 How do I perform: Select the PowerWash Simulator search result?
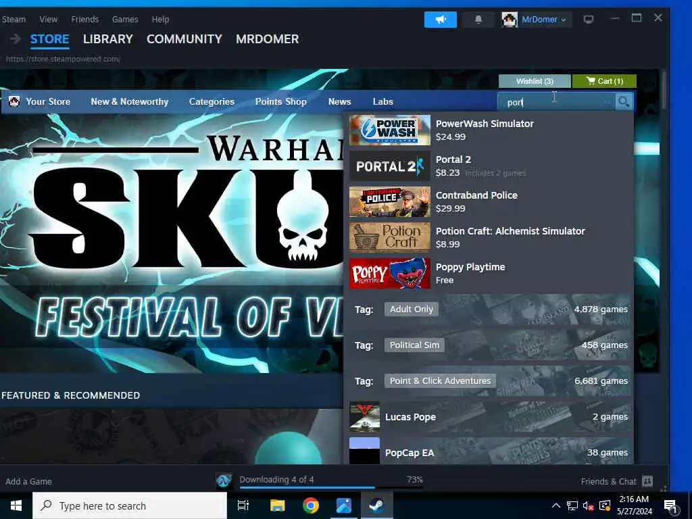click(489, 130)
